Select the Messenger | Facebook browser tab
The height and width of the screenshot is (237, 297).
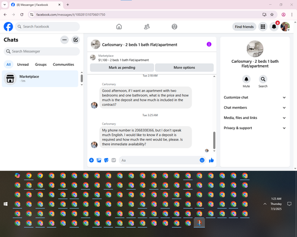coord(36,5)
